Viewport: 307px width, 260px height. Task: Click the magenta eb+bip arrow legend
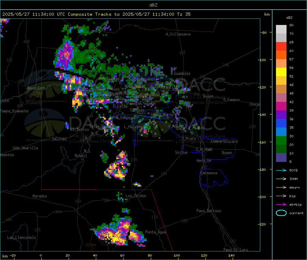pyautogui.click(x=281, y=205)
